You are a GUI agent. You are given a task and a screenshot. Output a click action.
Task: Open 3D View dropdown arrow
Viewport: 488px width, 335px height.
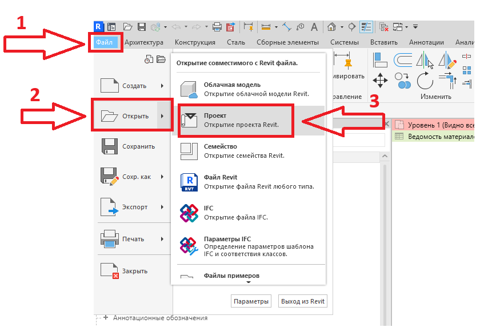[342, 27]
